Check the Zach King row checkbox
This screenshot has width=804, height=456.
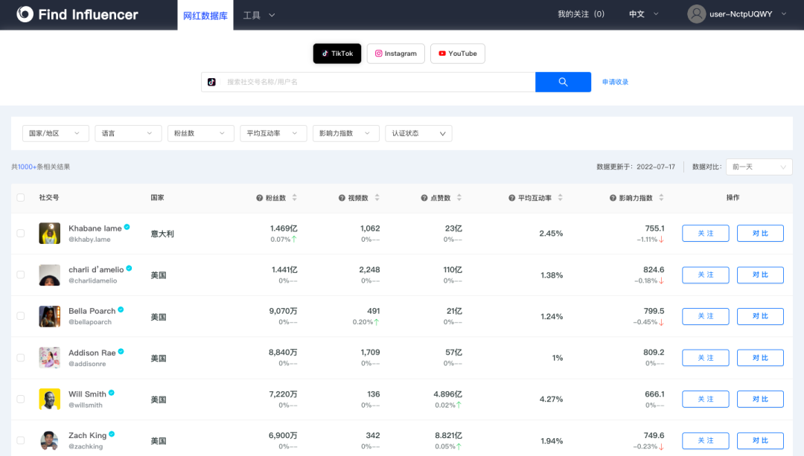coord(21,440)
